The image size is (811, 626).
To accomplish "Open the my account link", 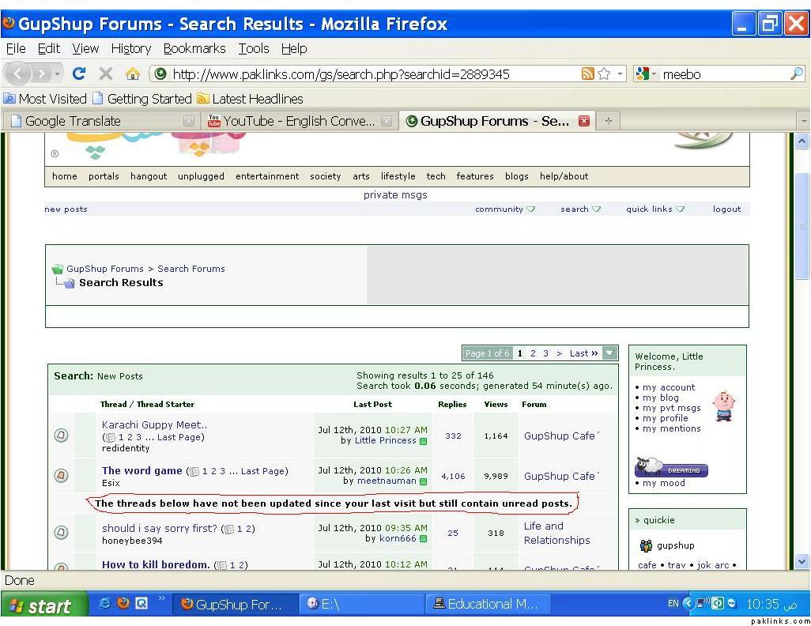I will coord(668,387).
